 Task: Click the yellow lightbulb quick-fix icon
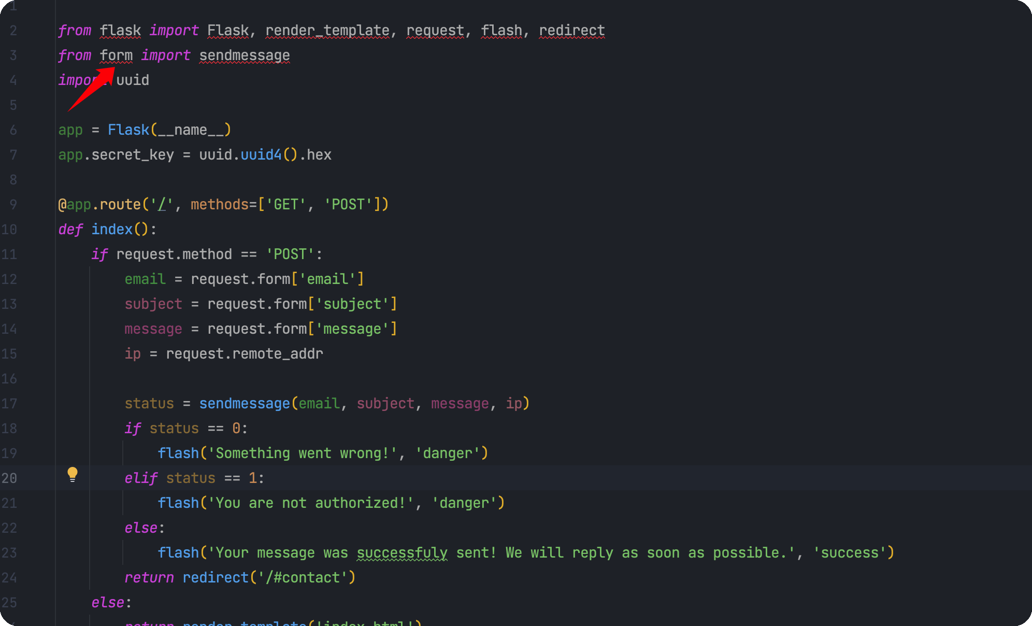[73, 474]
